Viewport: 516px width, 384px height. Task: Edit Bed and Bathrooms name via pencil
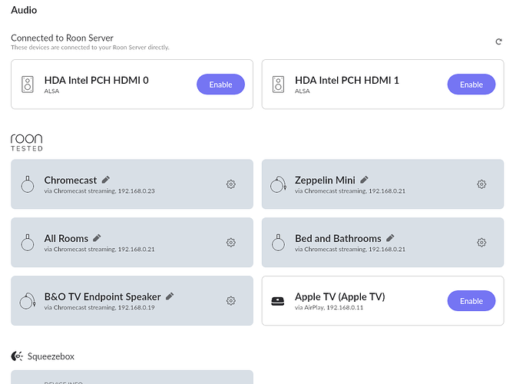coord(390,238)
